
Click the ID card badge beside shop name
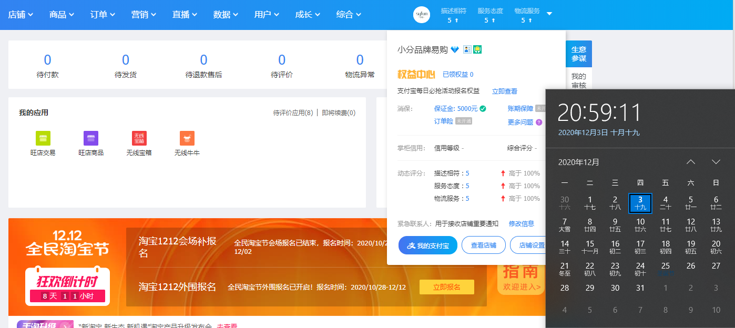[467, 49]
